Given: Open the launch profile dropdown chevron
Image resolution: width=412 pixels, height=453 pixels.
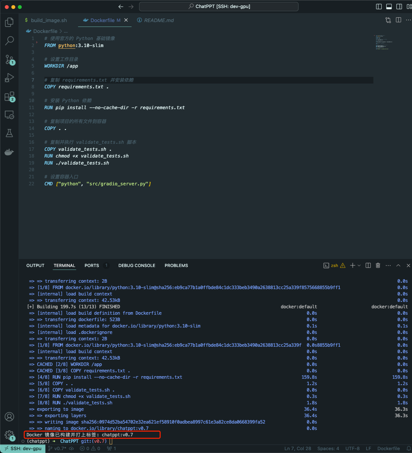Looking at the screenshot, I should (359, 265).
